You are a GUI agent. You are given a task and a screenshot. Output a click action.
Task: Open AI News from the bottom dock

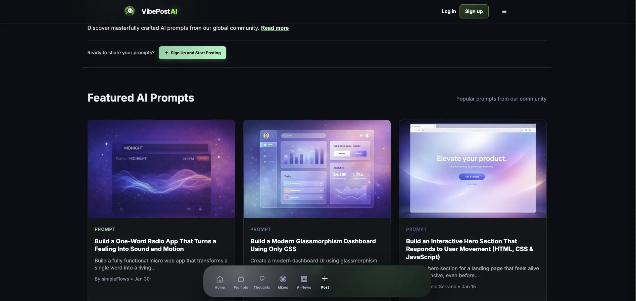[304, 282]
